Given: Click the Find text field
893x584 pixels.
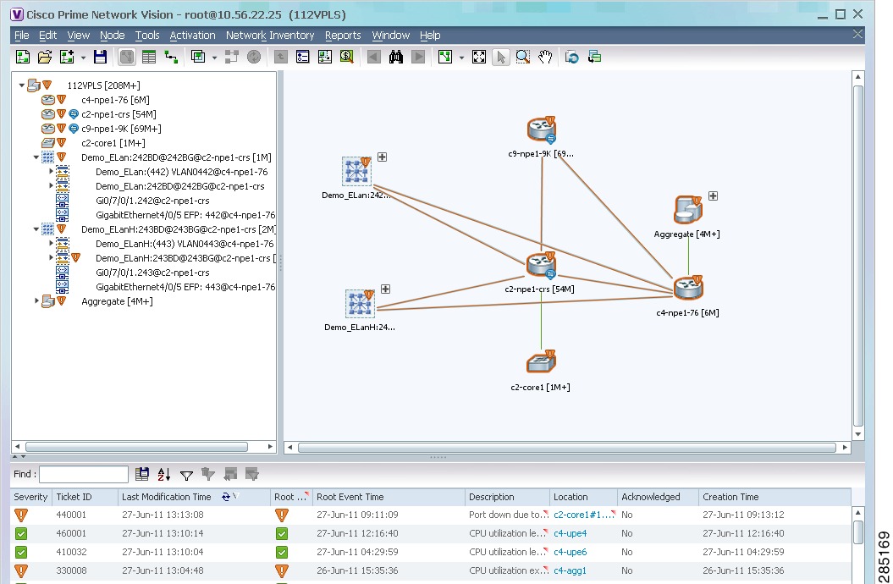Looking at the screenshot, I should click(84, 474).
